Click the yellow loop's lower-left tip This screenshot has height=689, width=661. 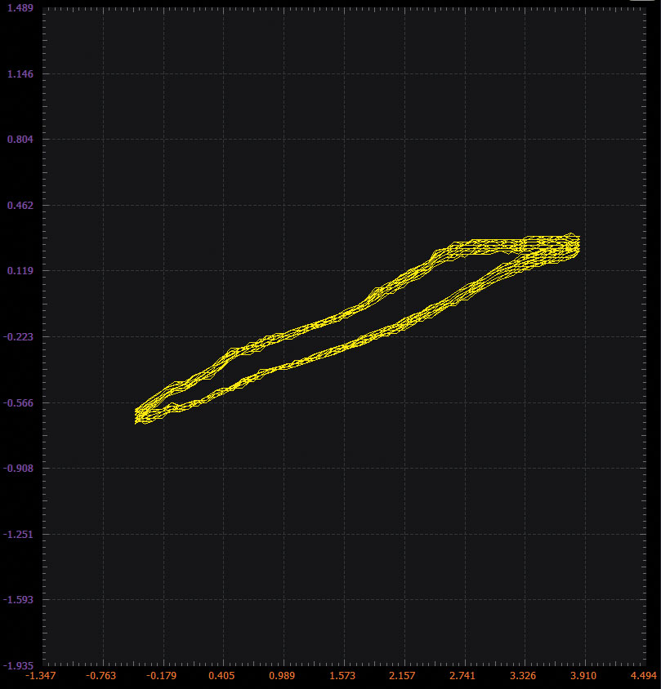138,416
